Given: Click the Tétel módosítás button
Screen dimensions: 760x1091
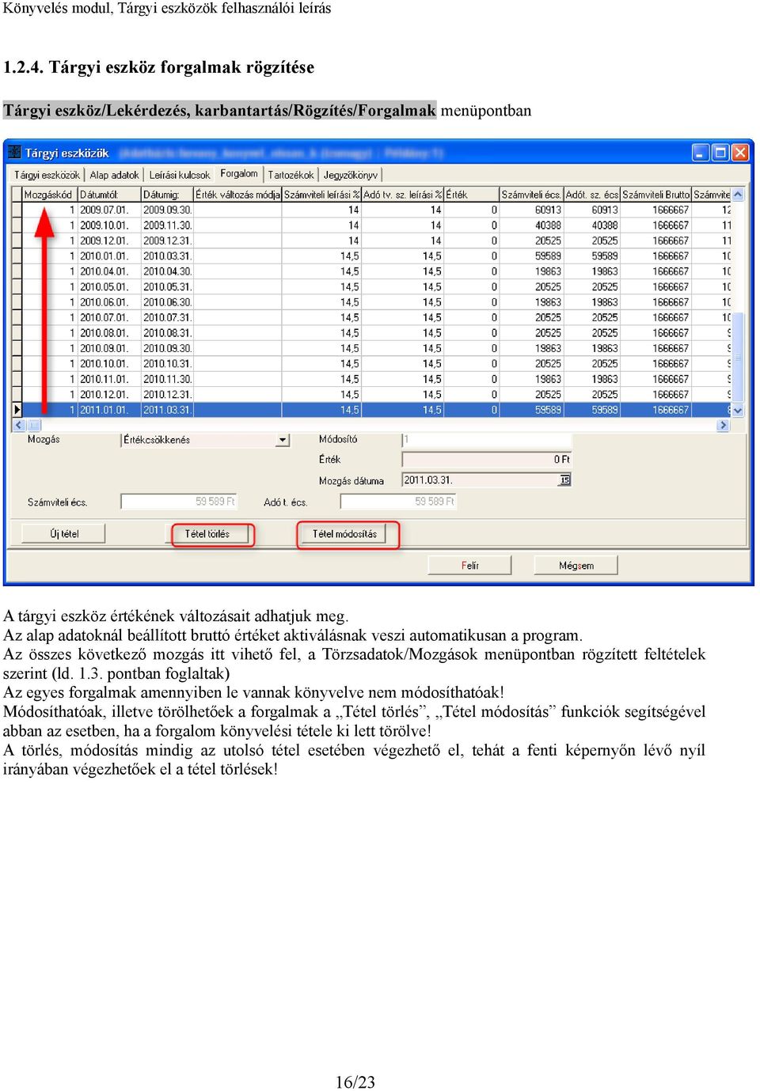Looking at the screenshot, I should (344, 534).
